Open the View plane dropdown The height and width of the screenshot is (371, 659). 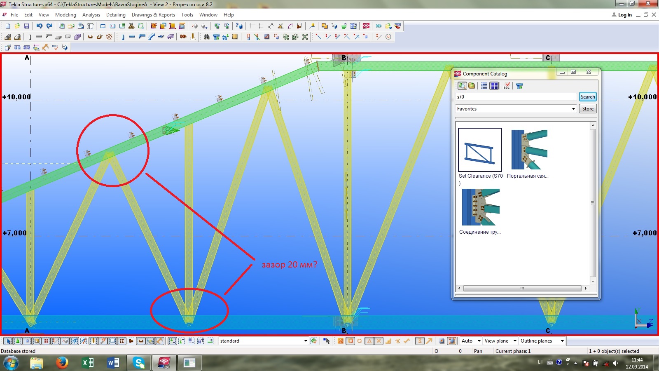(x=500, y=341)
